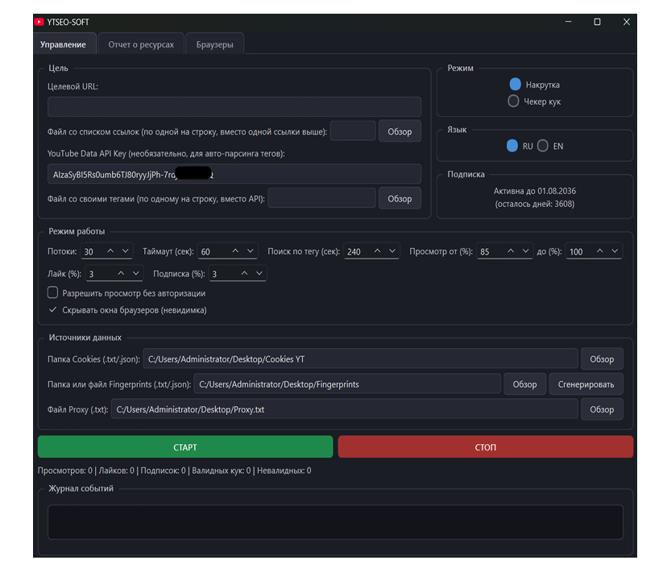Click the Сгенерировать fingerprints button
This screenshot has height=581, width=667.
(586, 384)
